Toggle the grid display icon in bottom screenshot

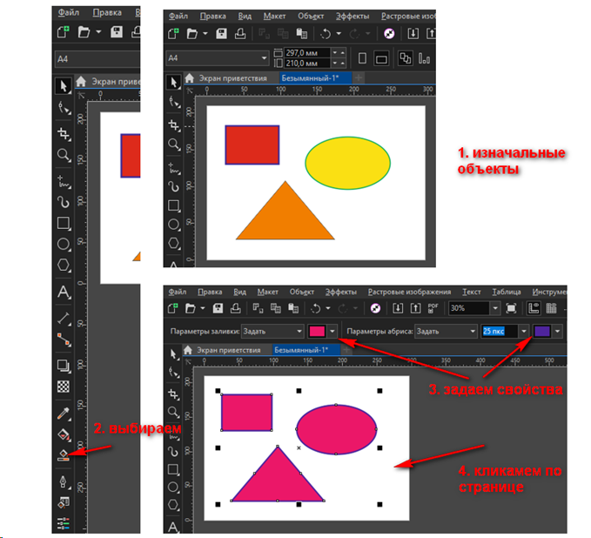[x=552, y=308]
